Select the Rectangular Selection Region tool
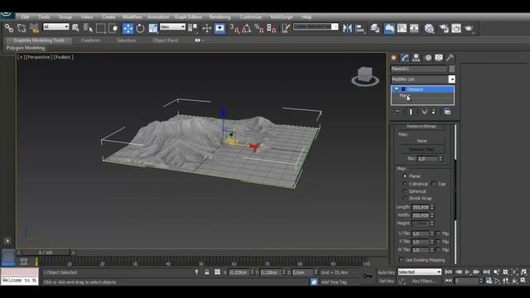The image size is (530, 298). 101,28
